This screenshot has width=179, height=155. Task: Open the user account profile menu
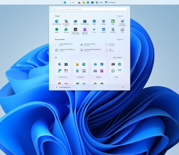click(x=63, y=87)
